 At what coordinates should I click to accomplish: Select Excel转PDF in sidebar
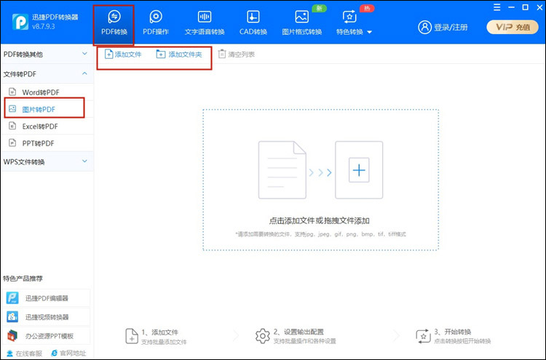click(x=47, y=127)
